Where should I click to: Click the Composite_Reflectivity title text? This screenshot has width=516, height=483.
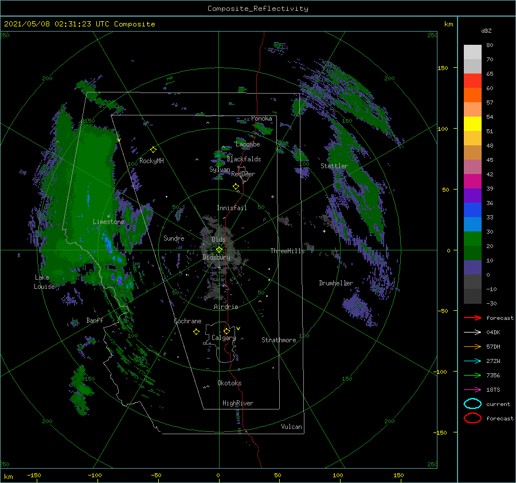258,9
